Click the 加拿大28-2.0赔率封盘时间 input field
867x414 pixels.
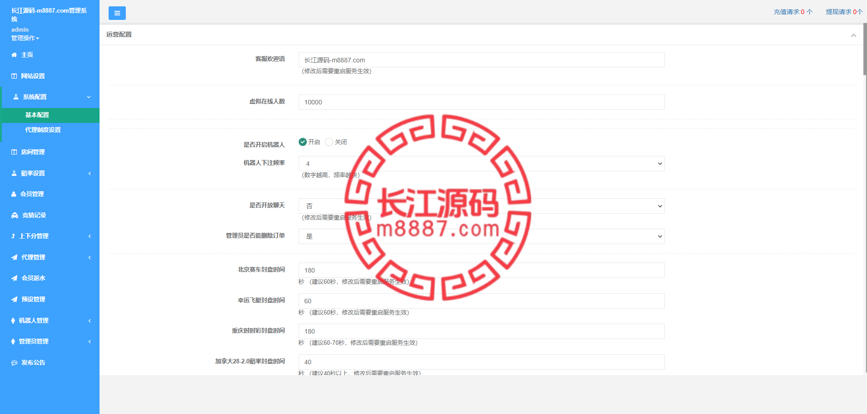481,362
